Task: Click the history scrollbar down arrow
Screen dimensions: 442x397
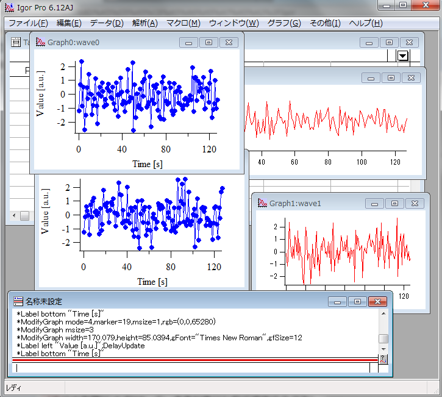Action: pyautogui.click(x=383, y=349)
